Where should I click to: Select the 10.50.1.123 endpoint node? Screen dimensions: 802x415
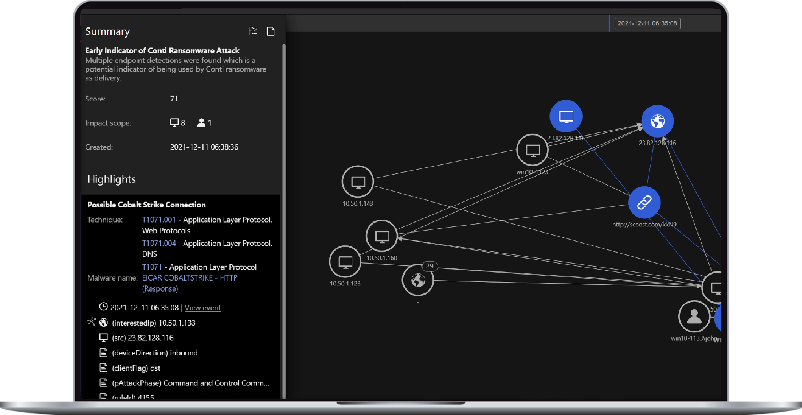click(x=345, y=262)
